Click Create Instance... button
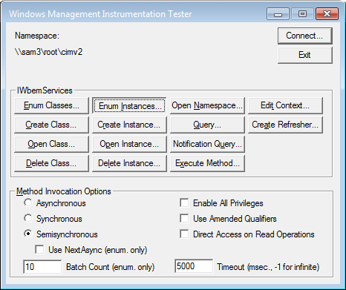 click(129, 125)
